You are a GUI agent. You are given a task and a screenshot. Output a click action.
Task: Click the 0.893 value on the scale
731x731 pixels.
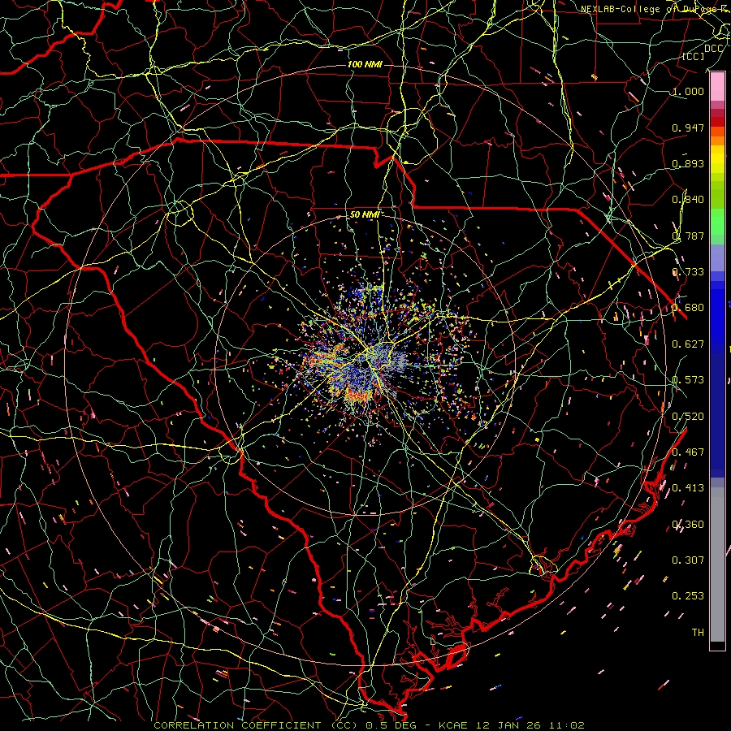688,163
